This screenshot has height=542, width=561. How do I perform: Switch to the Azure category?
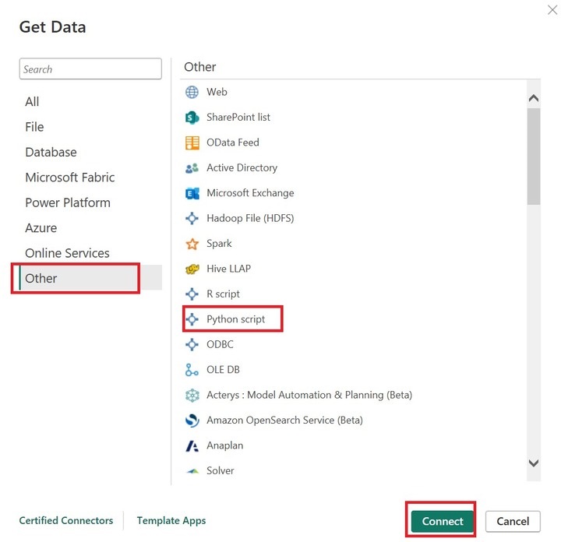(x=41, y=228)
